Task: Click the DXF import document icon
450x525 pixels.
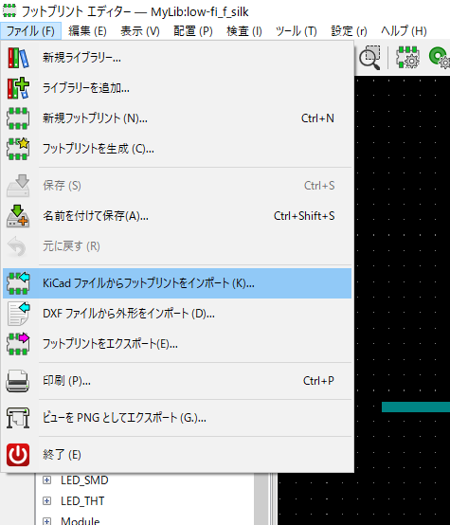Action: tap(18, 314)
